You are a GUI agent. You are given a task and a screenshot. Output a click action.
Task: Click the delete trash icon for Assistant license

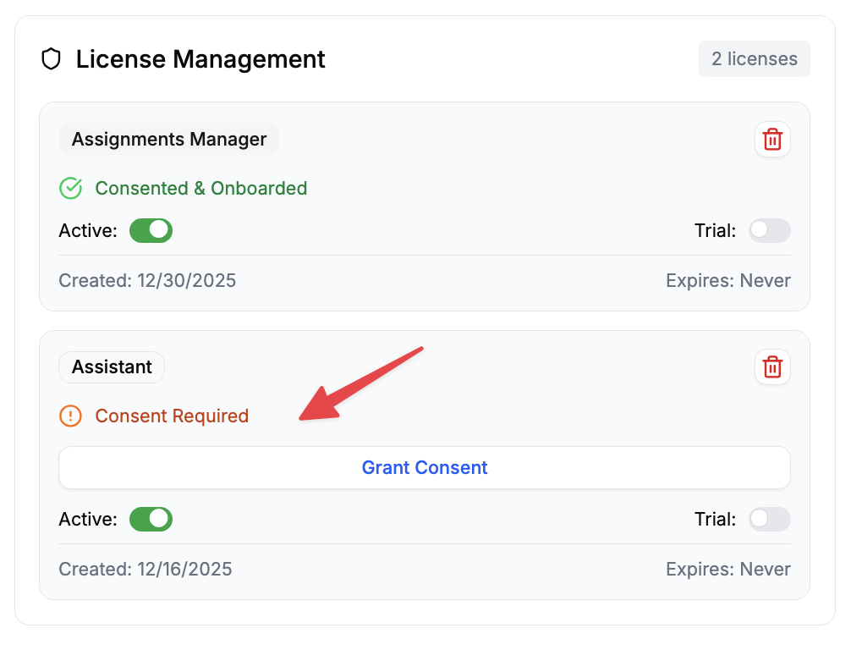[771, 366]
